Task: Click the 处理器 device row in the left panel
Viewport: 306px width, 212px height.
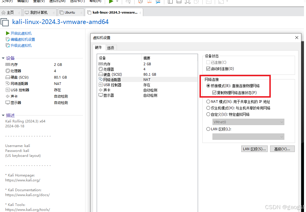Action: 37,71
